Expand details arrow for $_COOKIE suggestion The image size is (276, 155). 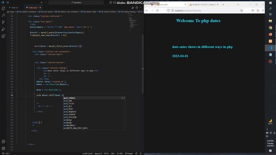click(x=122, y=98)
